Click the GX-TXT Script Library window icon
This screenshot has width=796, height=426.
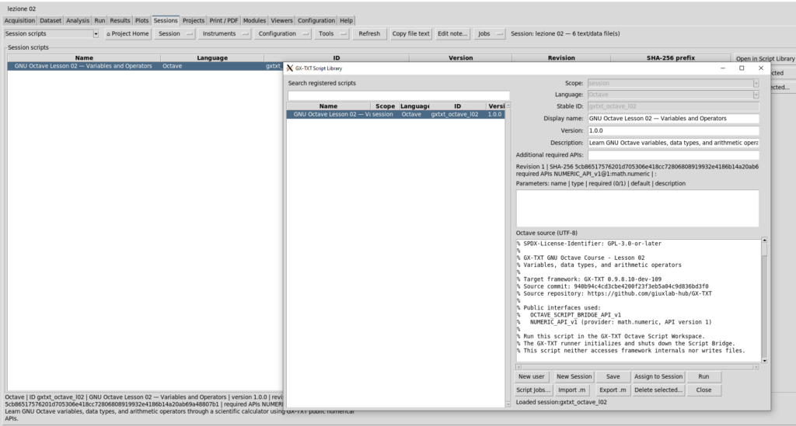290,68
